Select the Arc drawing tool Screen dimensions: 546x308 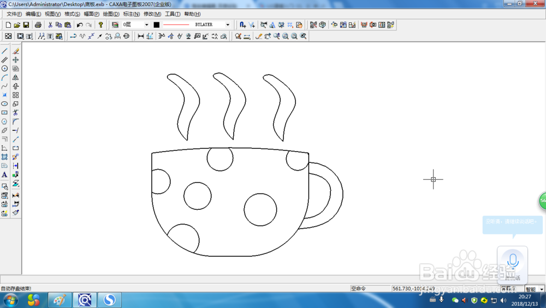tap(4, 77)
